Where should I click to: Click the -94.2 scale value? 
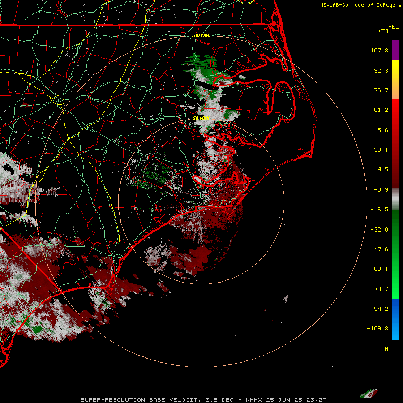tap(379, 309)
